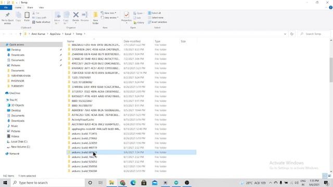Open Microsoft Store from the taskbar
The height and width of the screenshot is (187, 333).
(144, 183)
